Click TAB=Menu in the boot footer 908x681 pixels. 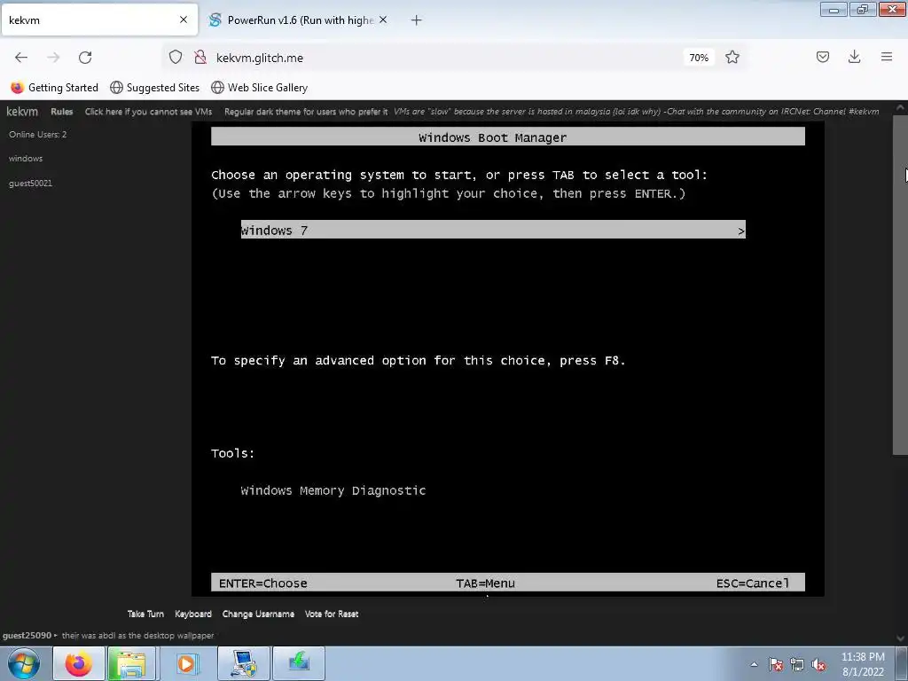pyautogui.click(x=485, y=583)
